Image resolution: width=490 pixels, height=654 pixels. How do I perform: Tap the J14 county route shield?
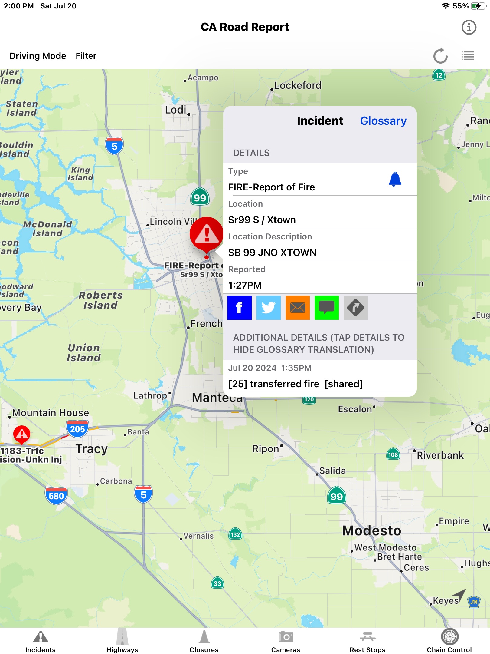click(x=474, y=602)
